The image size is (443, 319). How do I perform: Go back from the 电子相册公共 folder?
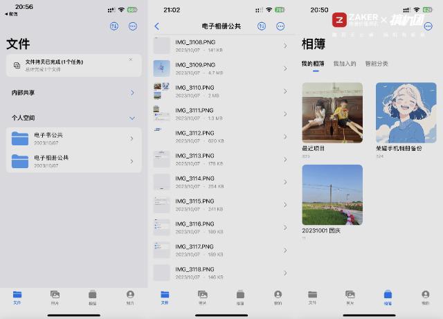click(157, 26)
